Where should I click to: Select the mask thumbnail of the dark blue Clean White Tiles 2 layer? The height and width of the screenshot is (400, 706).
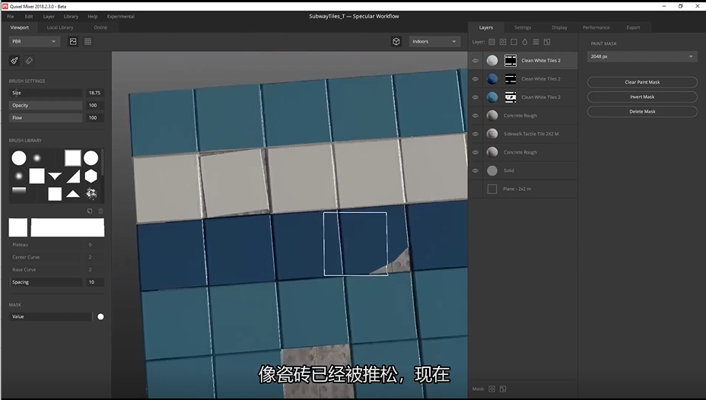pyautogui.click(x=510, y=79)
